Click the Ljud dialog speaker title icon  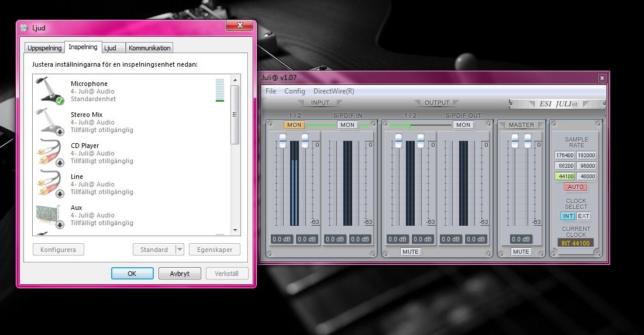coord(24,27)
